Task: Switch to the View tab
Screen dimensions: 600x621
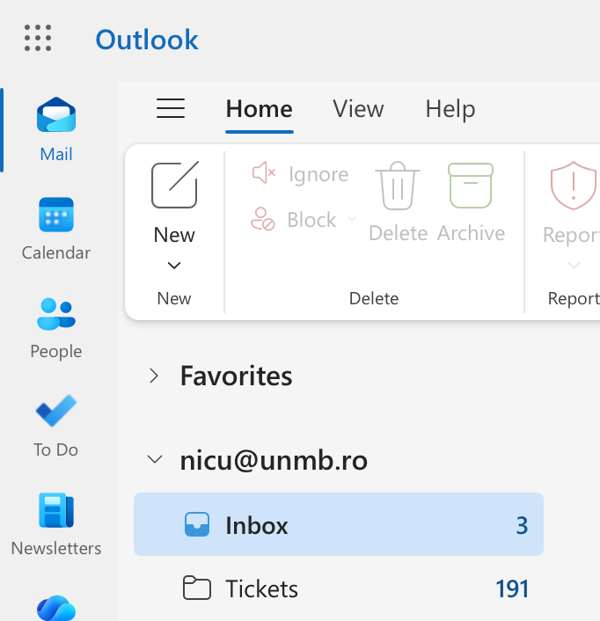Action: click(358, 109)
